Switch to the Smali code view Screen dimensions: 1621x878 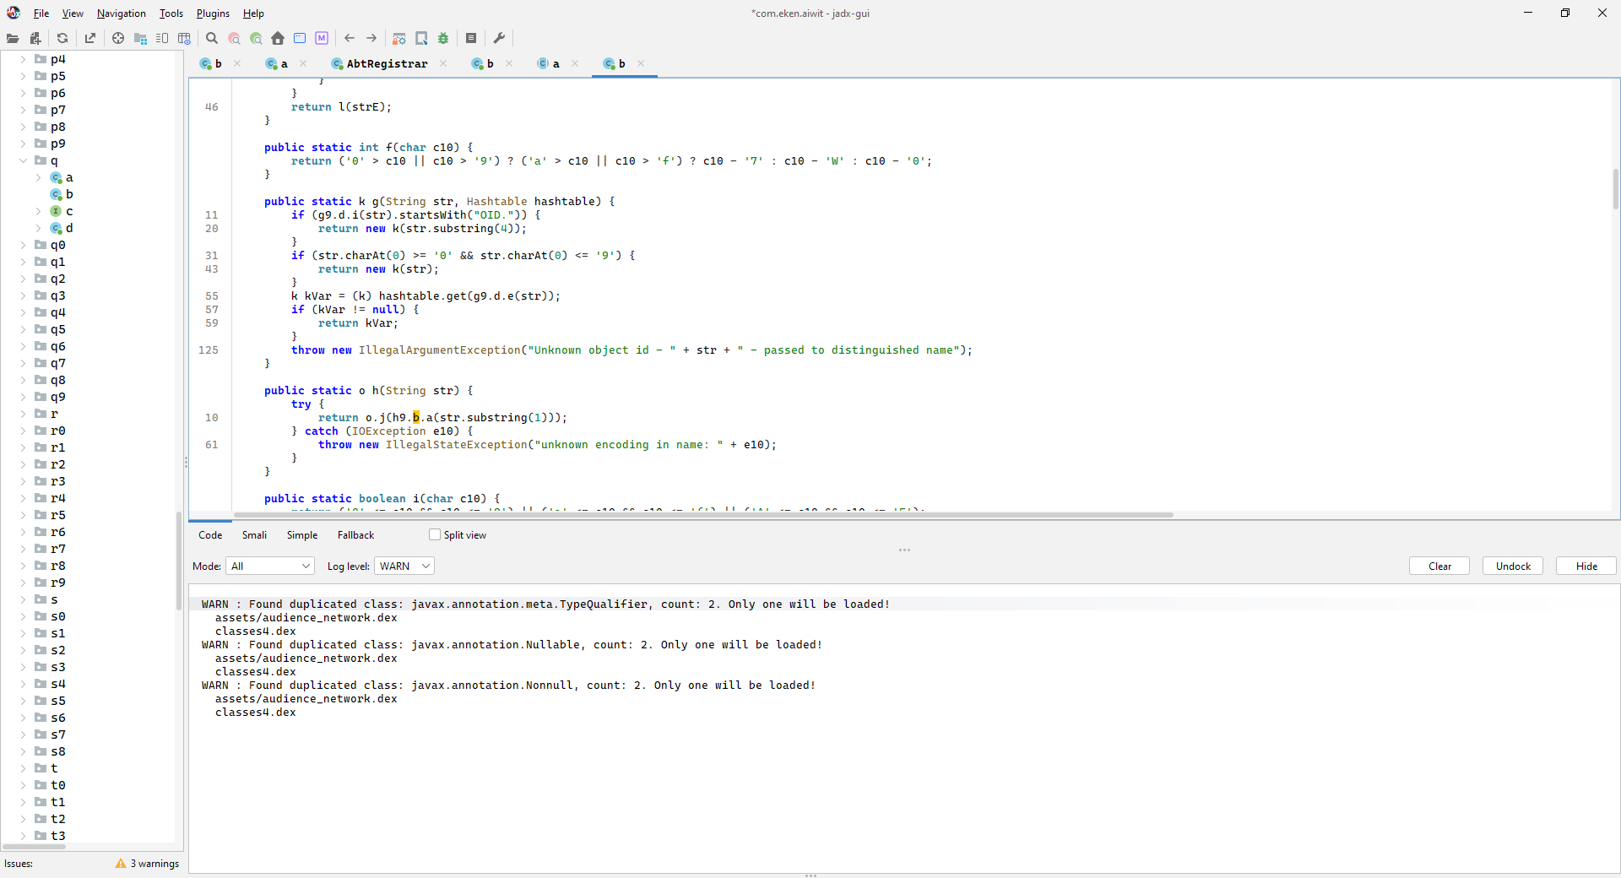tap(254, 534)
